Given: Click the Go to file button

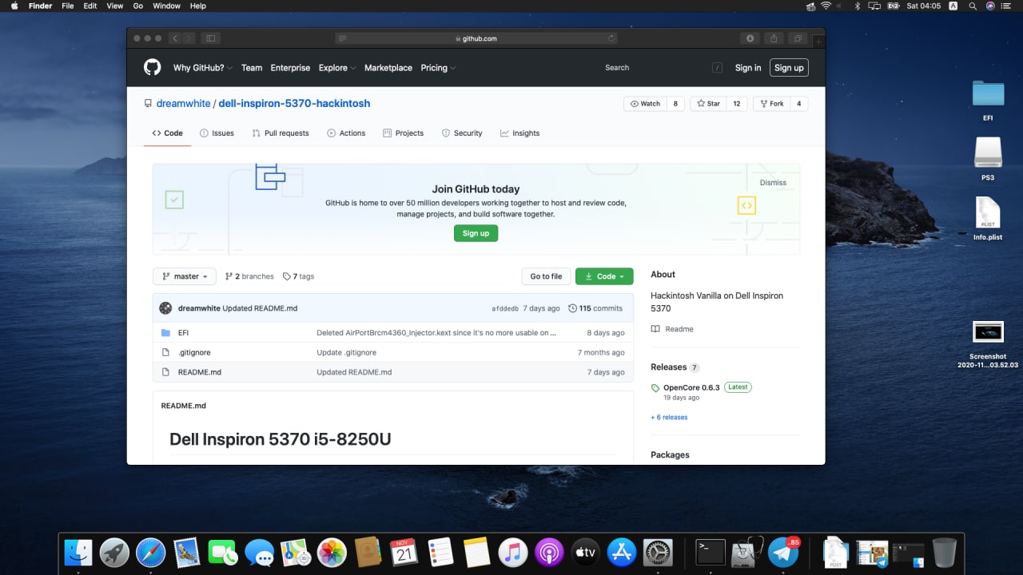Looking at the screenshot, I should click(x=546, y=276).
